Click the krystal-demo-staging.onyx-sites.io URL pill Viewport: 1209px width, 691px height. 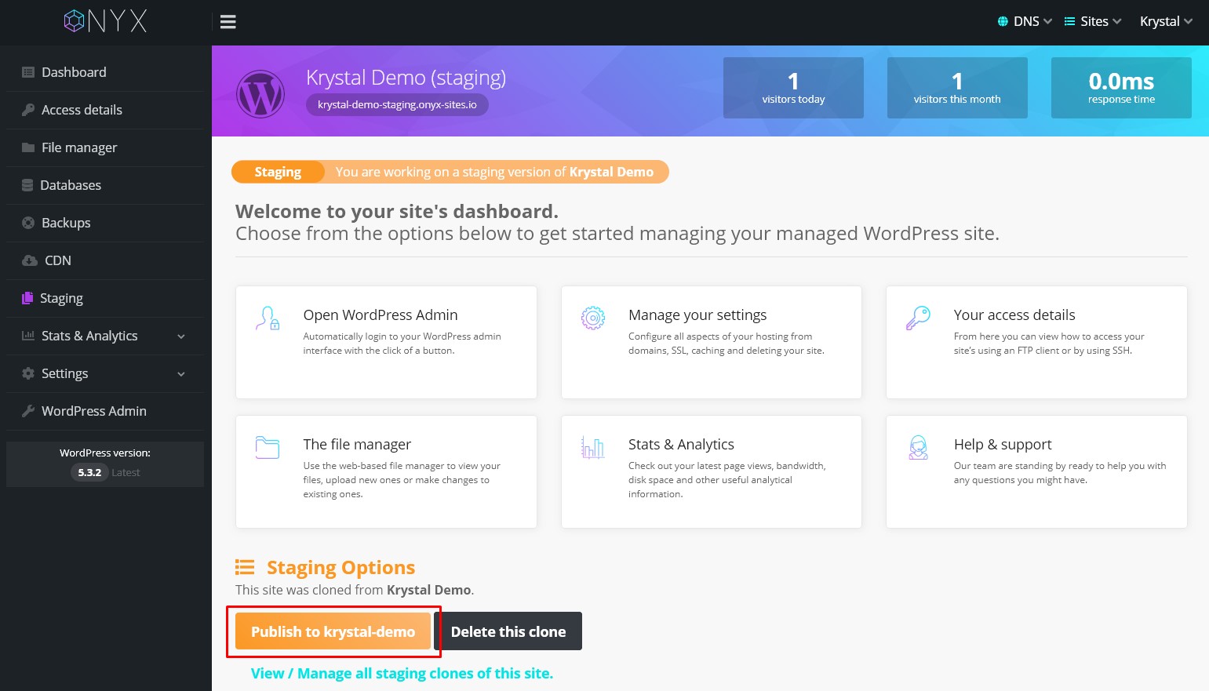[397, 104]
